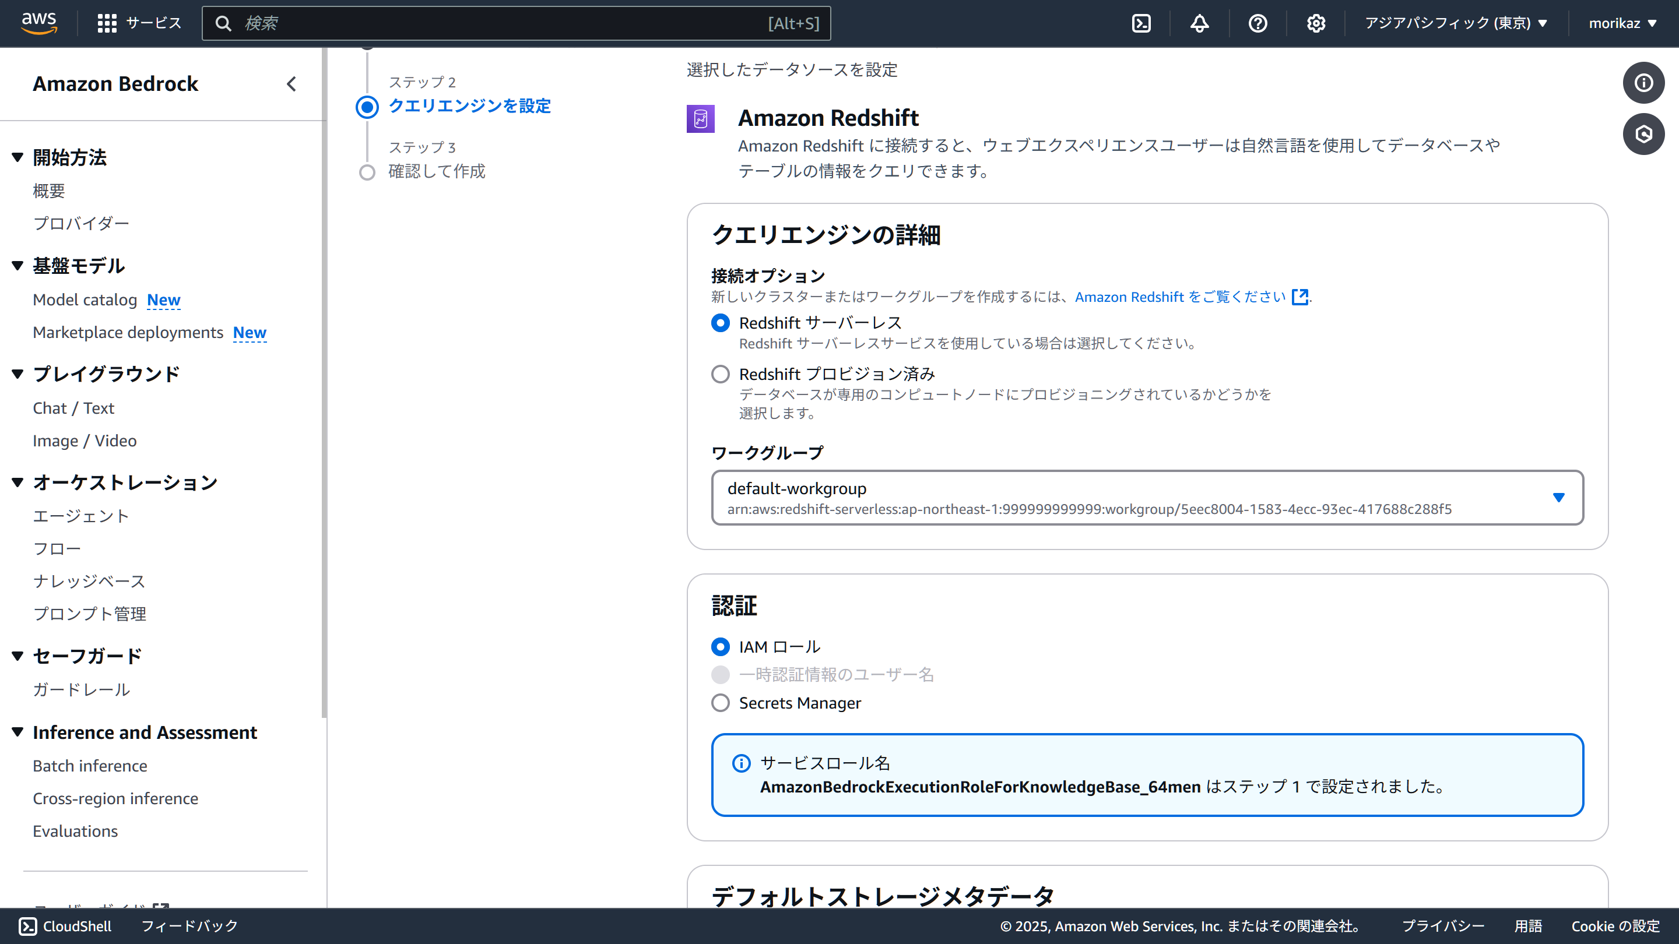Image resolution: width=1679 pixels, height=944 pixels.
Task: Click the hexagon icon below info button
Action: tap(1643, 134)
